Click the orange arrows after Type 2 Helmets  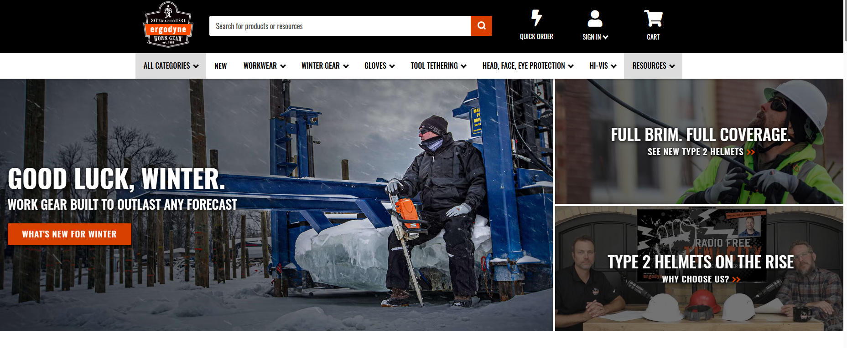(751, 152)
